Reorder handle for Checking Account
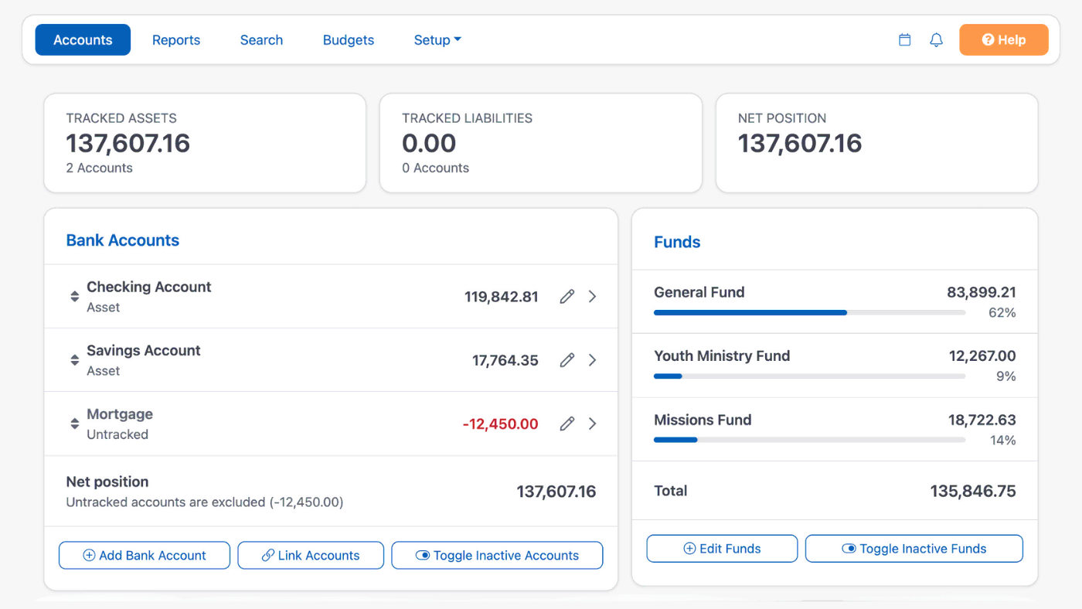The image size is (1082, 609). (75, 297)
